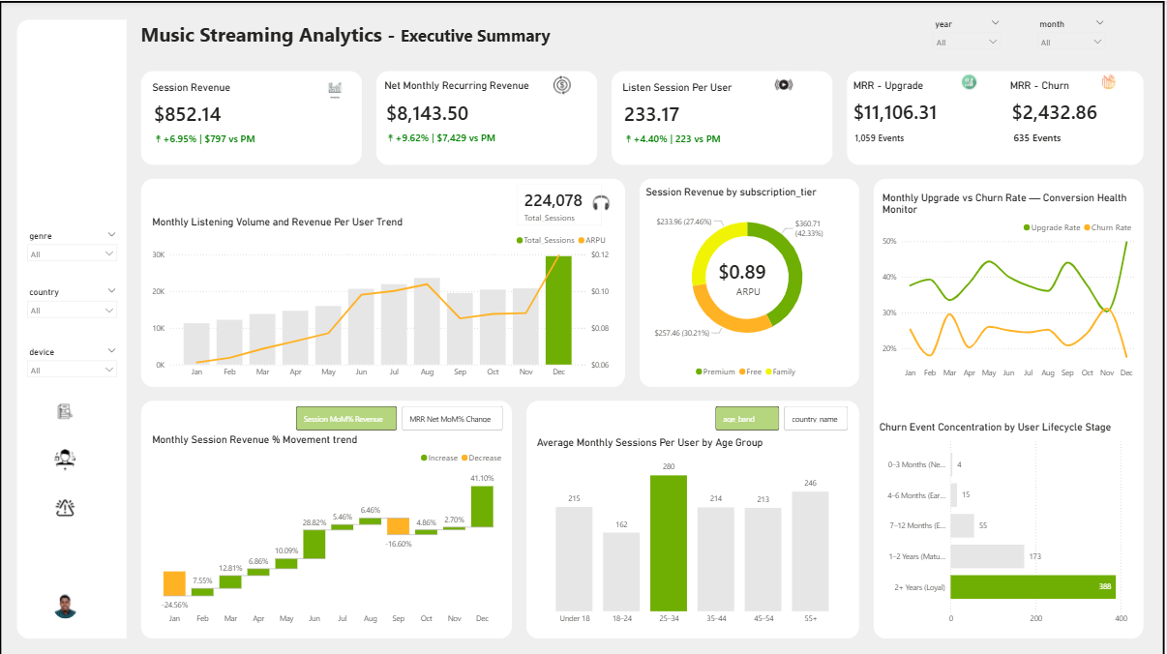Select the 25-34 age group bar
Viewport: 1167px width, 654px height.
click(668, 542)
